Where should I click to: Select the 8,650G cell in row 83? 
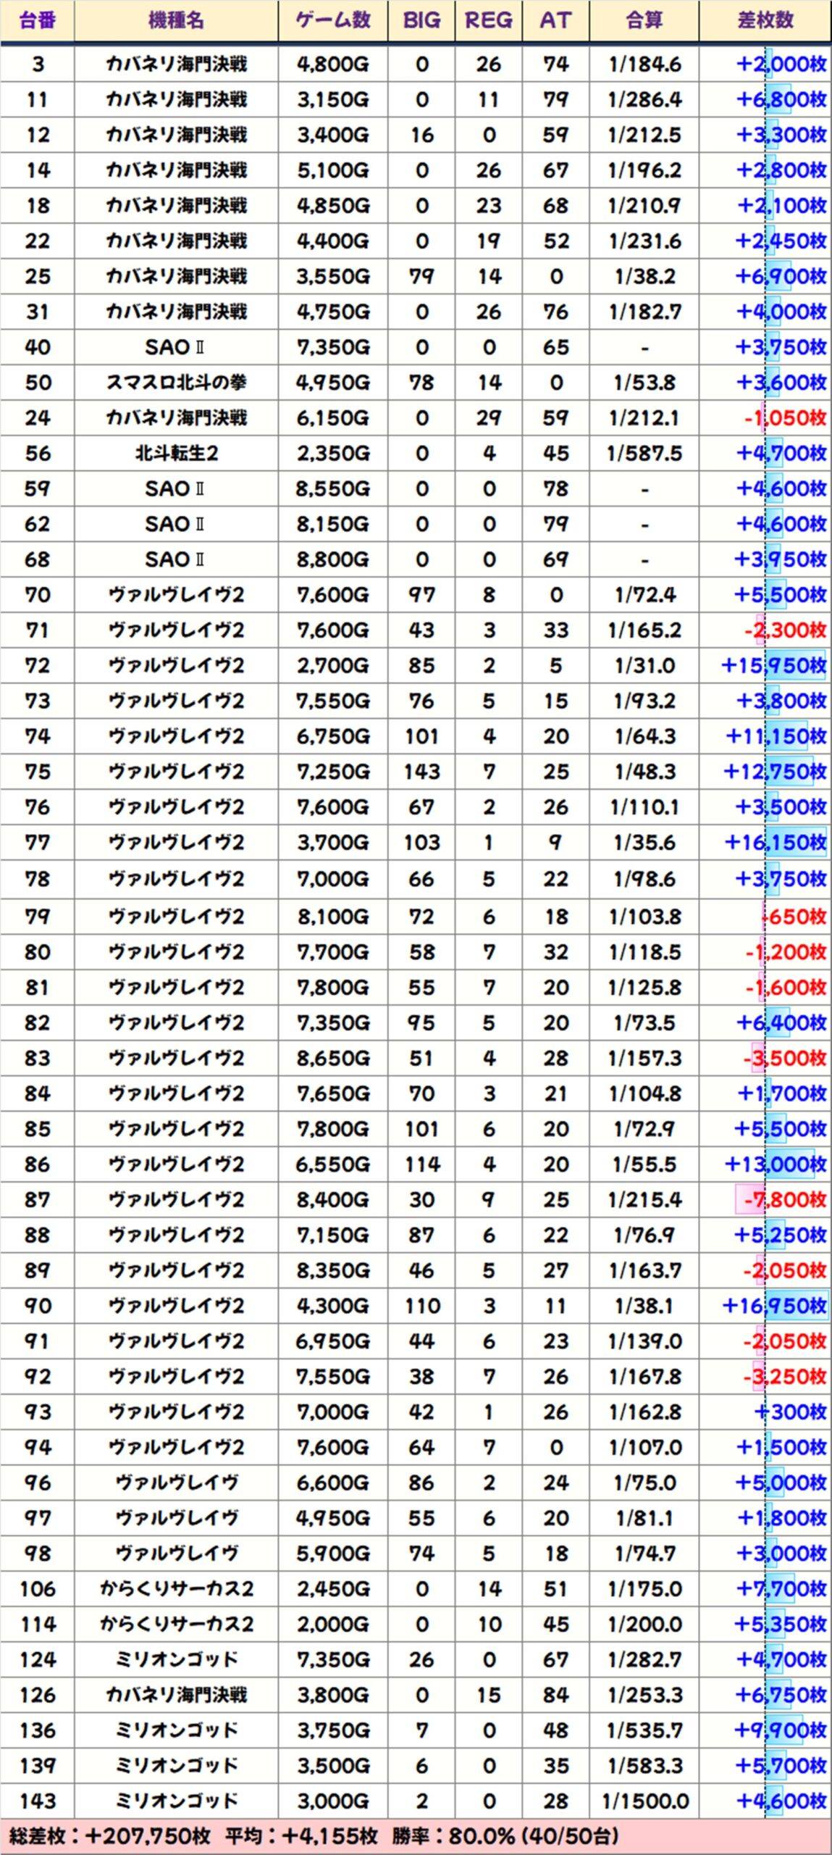[x=333, y=1059]
